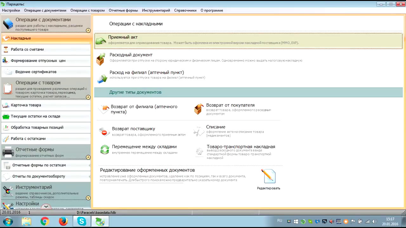
Task: Open the Операции с документами menu
Action: point(45,10)
